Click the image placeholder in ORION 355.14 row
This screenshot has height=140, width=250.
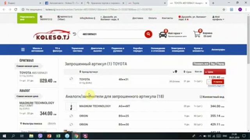[71, 116]
